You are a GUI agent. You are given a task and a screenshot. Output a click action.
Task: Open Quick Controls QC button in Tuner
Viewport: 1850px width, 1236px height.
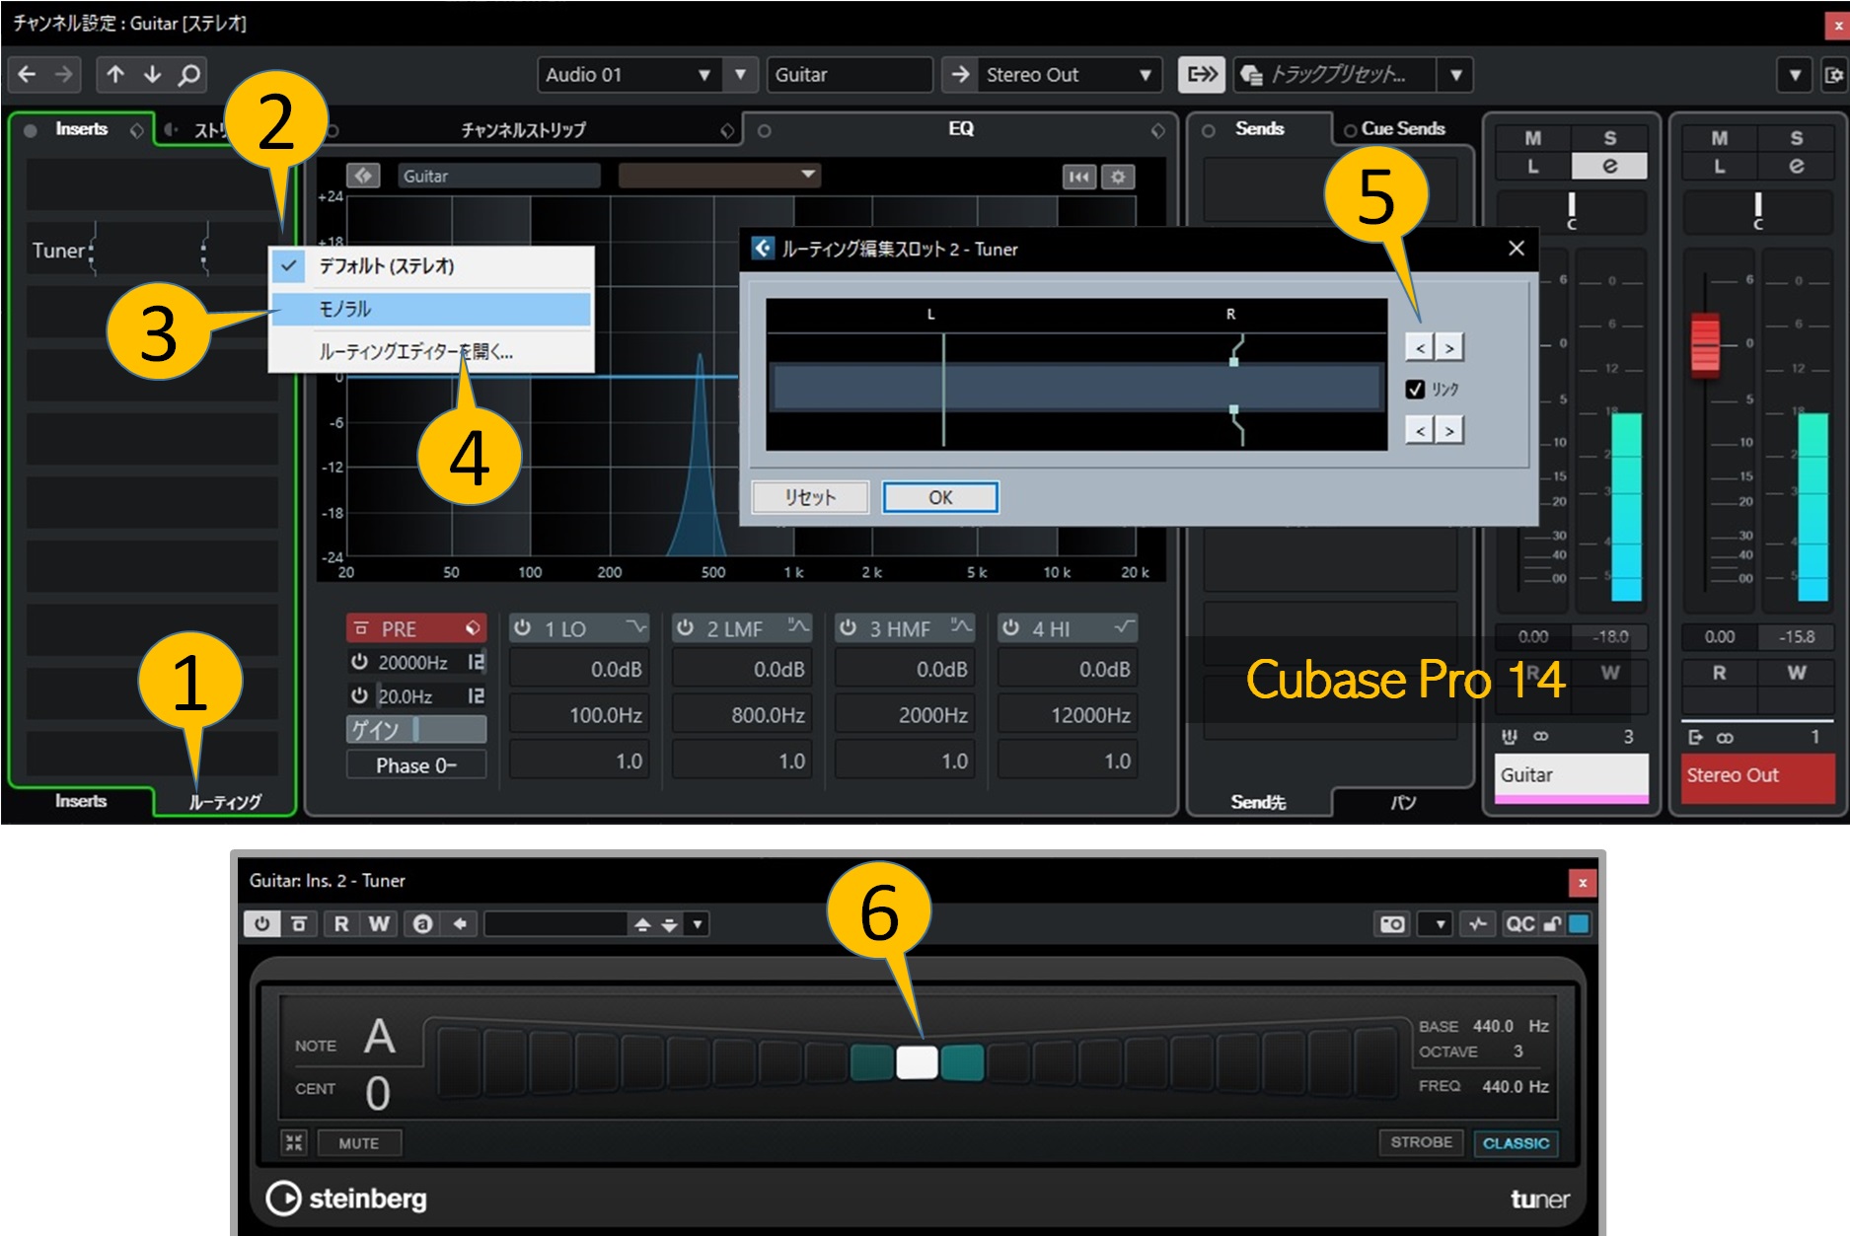pyautogui.click(x=1519, y=924)
